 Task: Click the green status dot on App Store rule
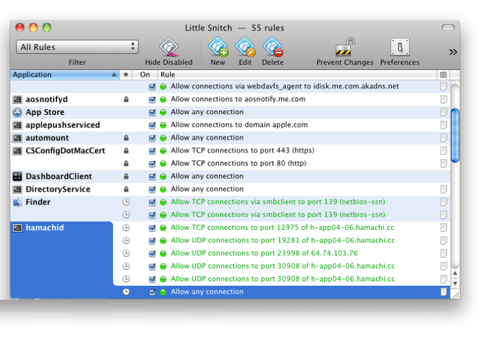pos(163,112)
